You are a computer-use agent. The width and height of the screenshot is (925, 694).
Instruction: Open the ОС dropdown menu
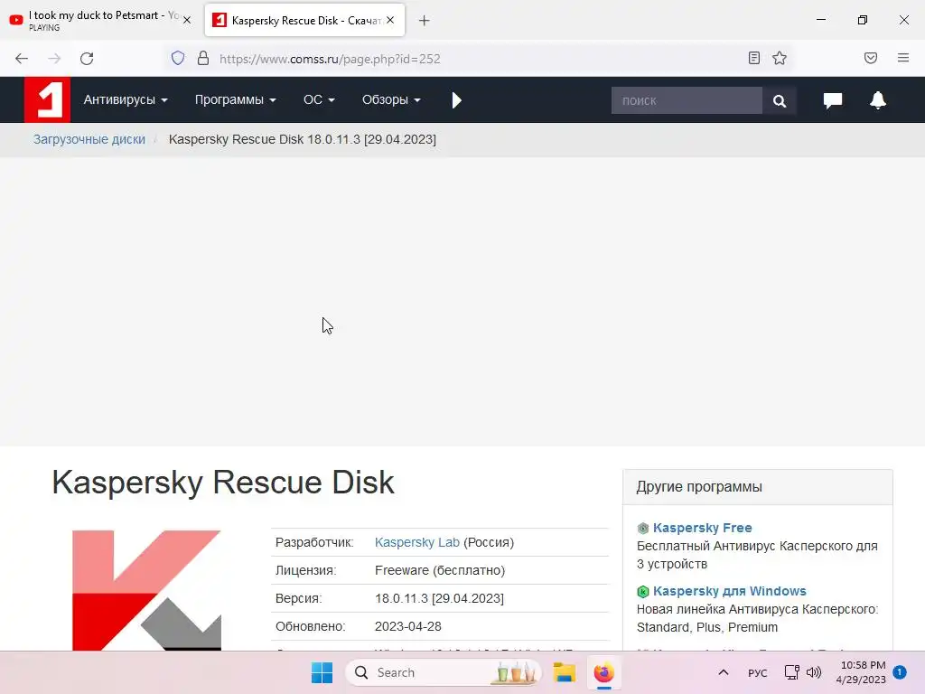tap(319, 99)
